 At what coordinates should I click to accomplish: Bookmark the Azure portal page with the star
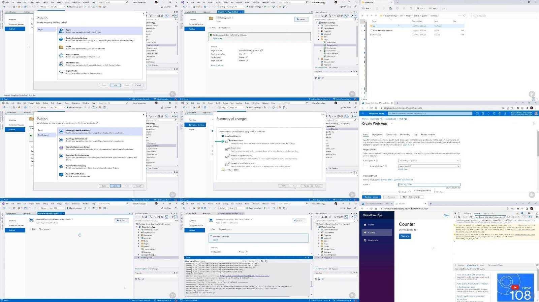point(512,108)
